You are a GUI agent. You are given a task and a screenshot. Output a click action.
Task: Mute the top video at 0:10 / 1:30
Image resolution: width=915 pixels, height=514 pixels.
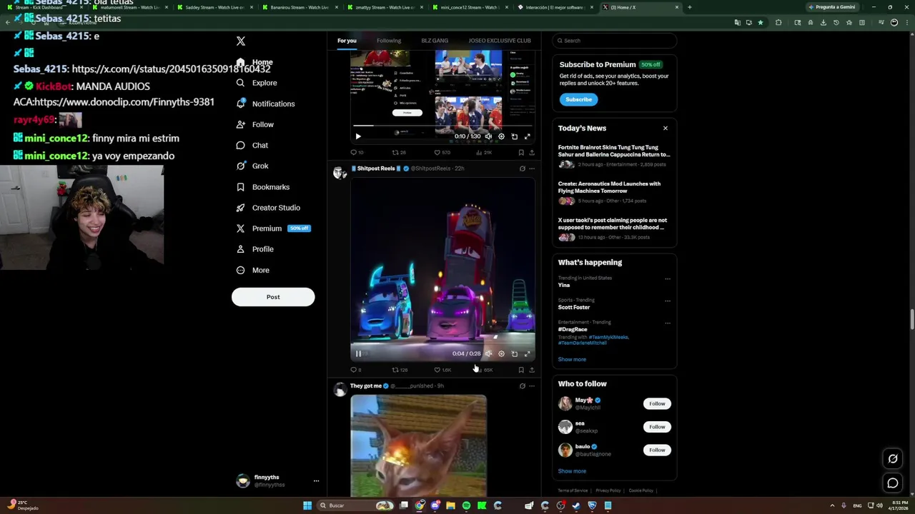tap(488, 136)
